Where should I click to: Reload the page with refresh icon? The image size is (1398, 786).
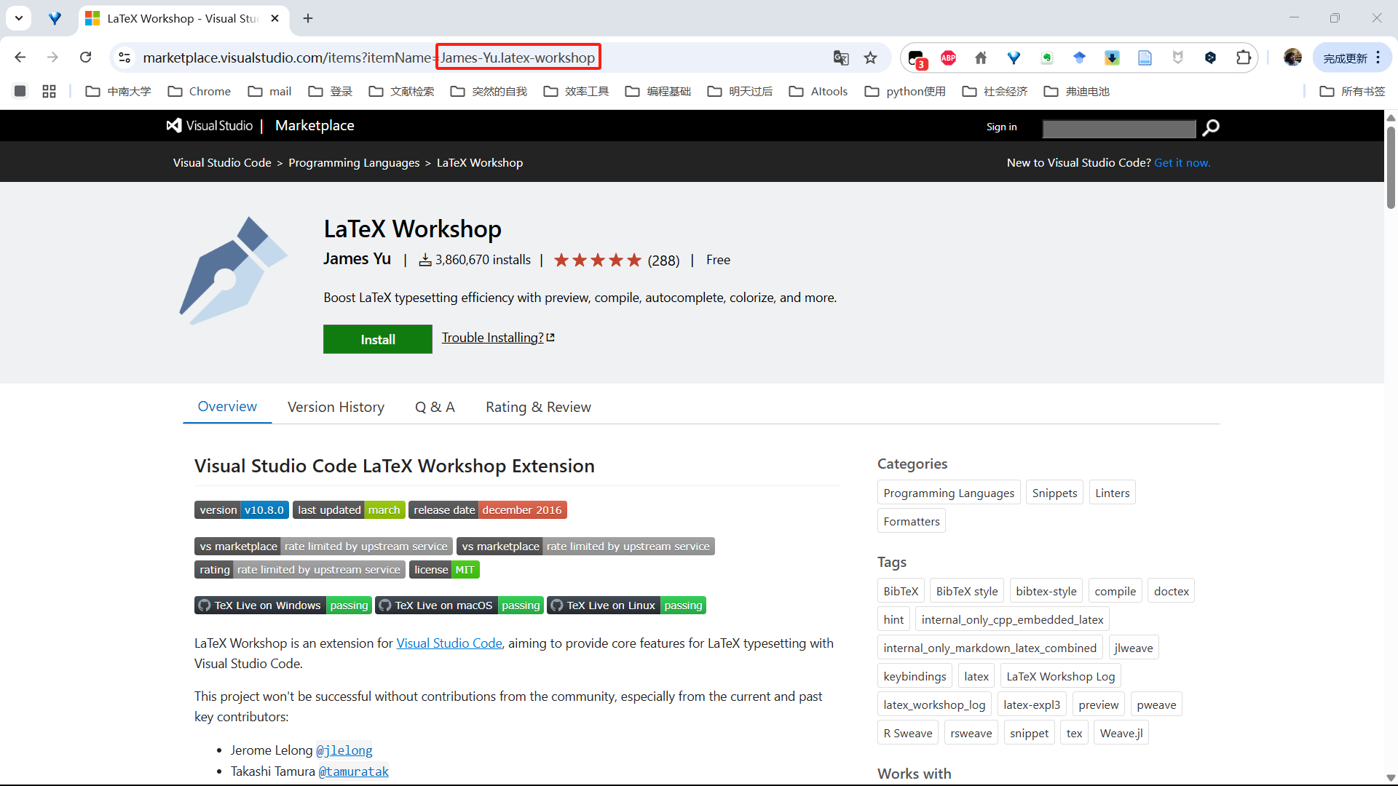pyautogui.click(x=86, y=57)
